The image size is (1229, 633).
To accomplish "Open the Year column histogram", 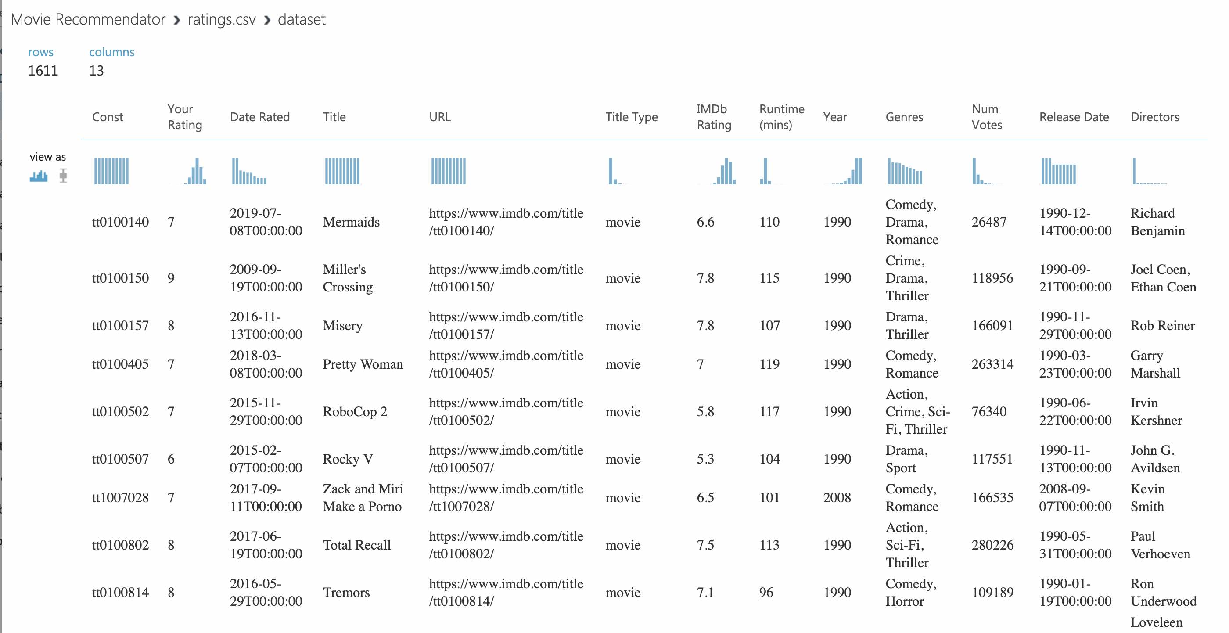I will (x=844, y=171).
